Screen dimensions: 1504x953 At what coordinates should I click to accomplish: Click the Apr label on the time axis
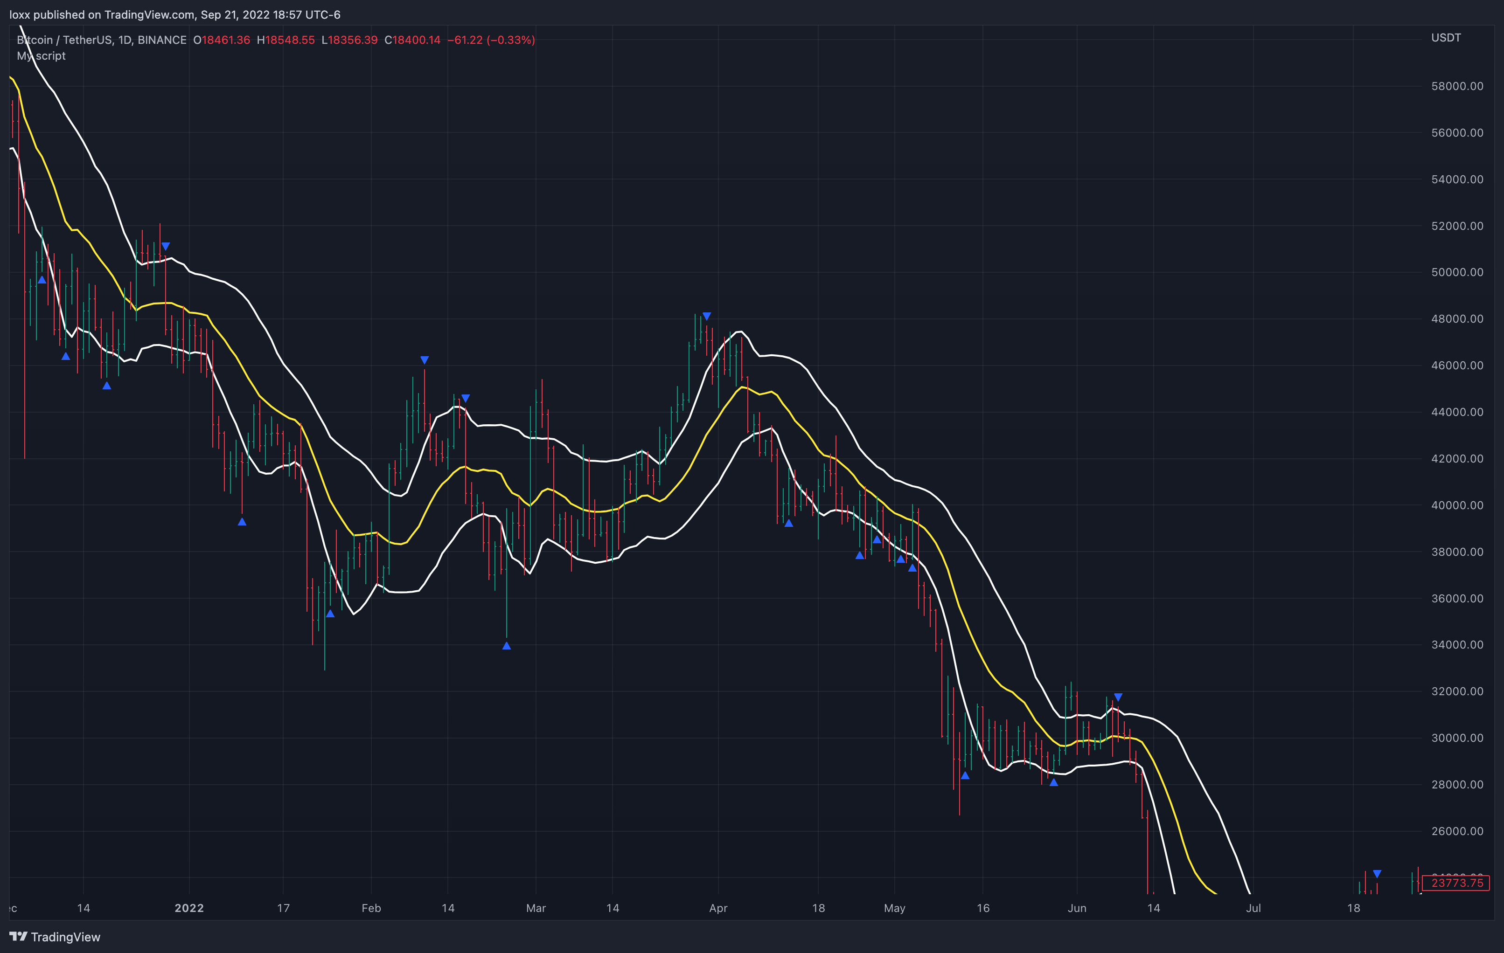click(718, 908)
